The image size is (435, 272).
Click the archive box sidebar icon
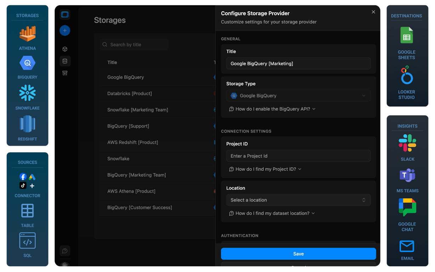pyautogui.click(x=65, y=73)
